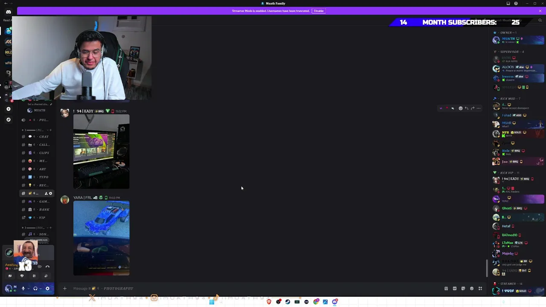Open the PUL... channel in sidebar

point(37,120)
